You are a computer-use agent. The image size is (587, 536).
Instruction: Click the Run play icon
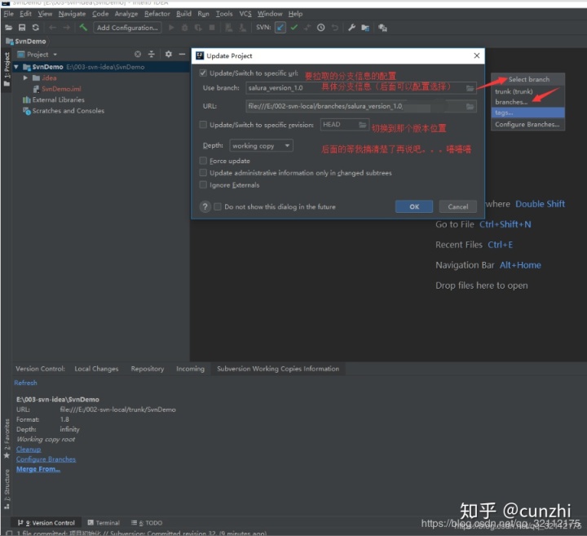coord(171,28)
